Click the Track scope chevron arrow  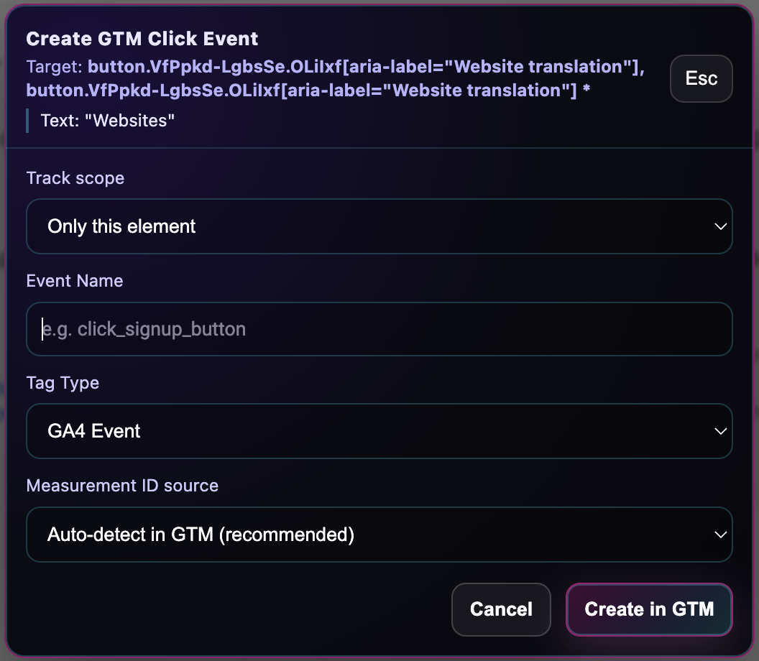tap(720, 226)
